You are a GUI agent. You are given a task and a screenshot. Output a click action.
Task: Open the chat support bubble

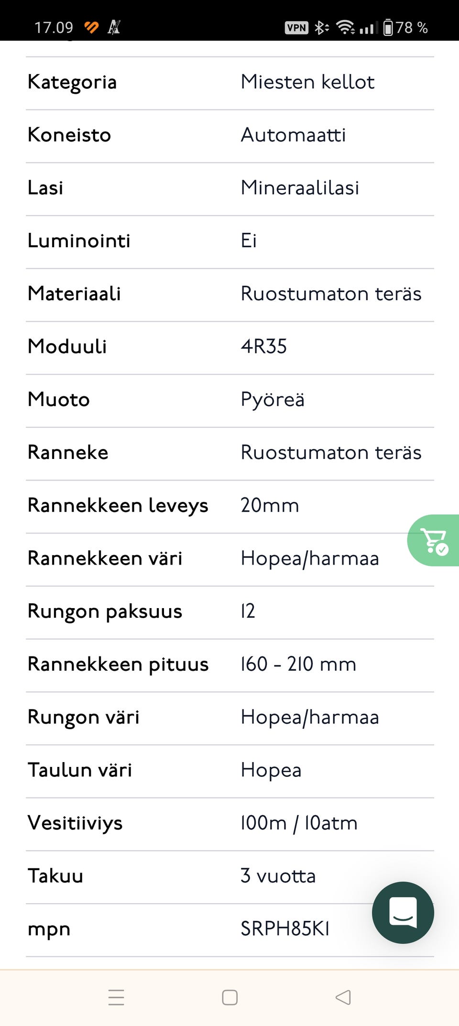click(403, 912)
